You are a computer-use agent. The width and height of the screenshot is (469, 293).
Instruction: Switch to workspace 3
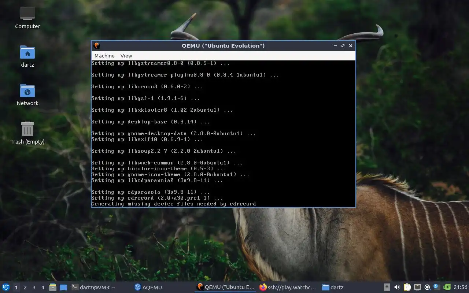[x=34, y=288]
